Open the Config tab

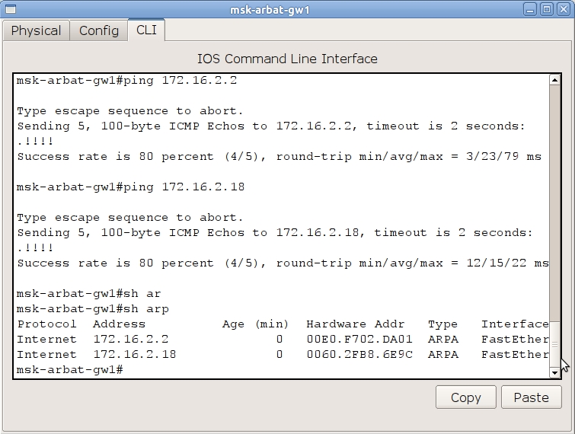point(99,30)
